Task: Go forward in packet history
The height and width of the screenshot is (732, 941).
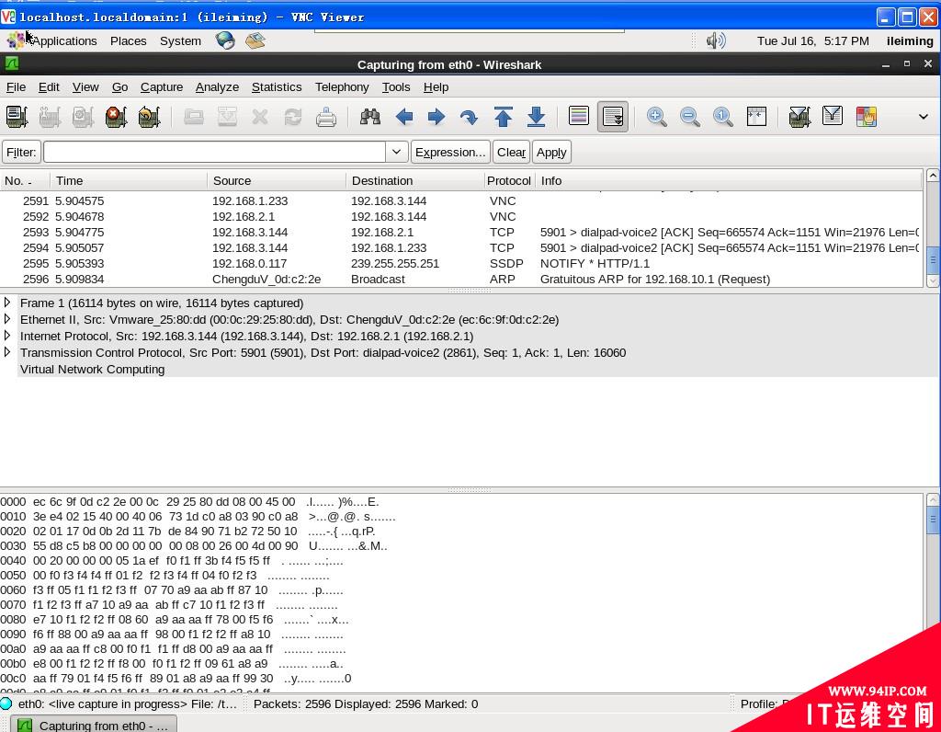Action: [x=436, y=116]
